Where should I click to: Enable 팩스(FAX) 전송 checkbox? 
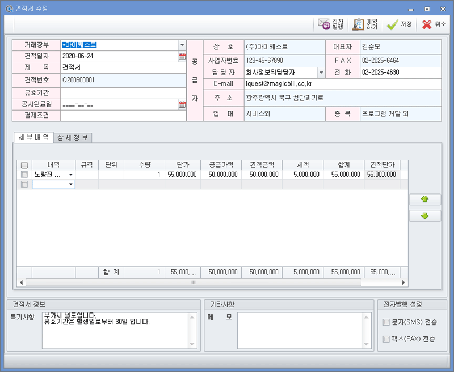[x=386, y=339]
